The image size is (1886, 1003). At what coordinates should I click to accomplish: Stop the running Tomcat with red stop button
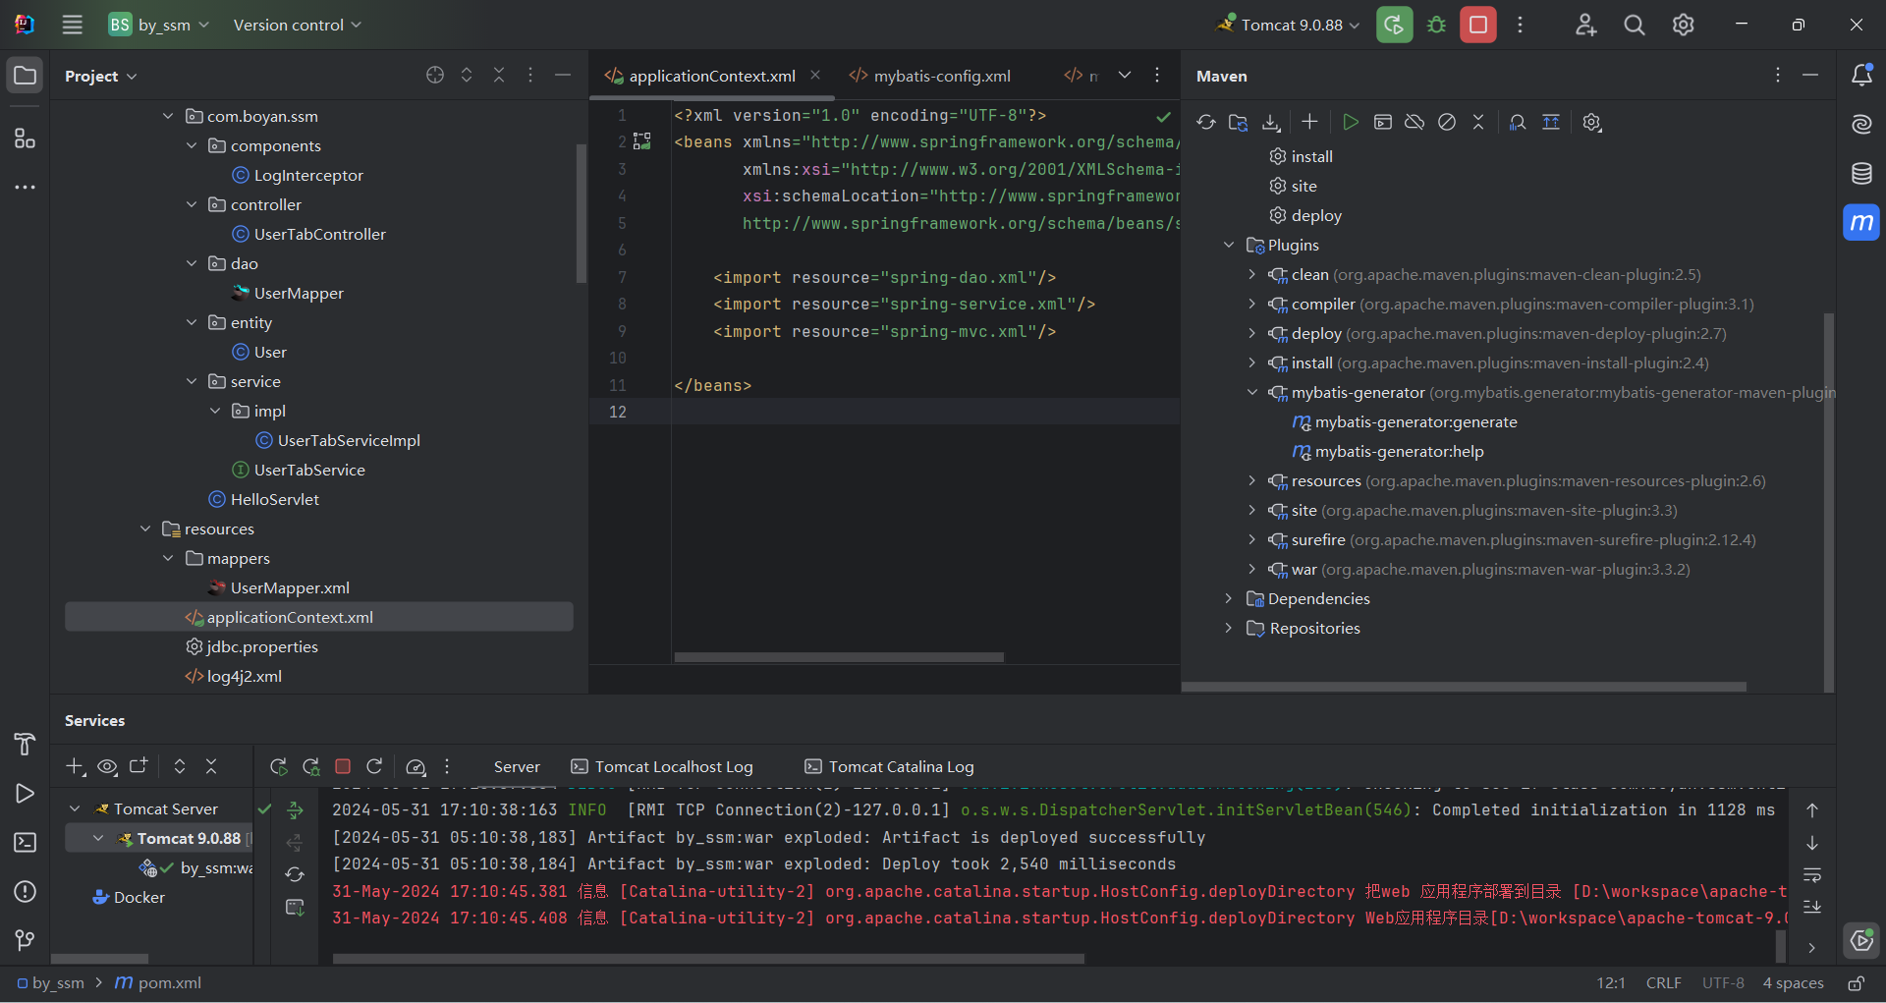(1478, 25)
